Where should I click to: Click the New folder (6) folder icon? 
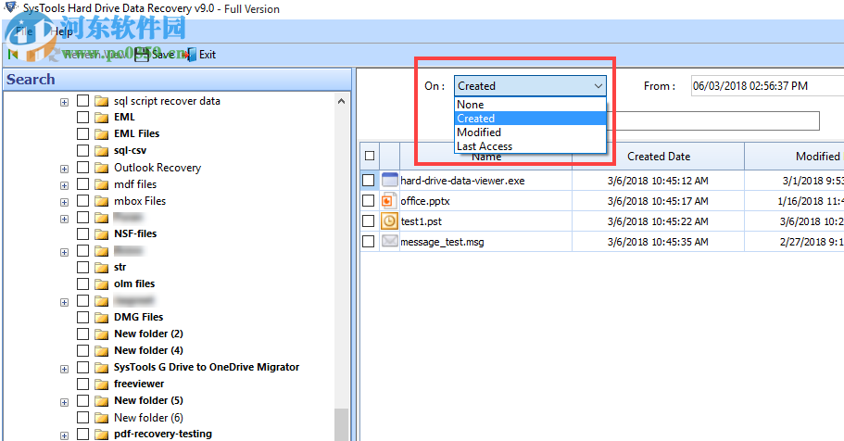pos(101,418)
